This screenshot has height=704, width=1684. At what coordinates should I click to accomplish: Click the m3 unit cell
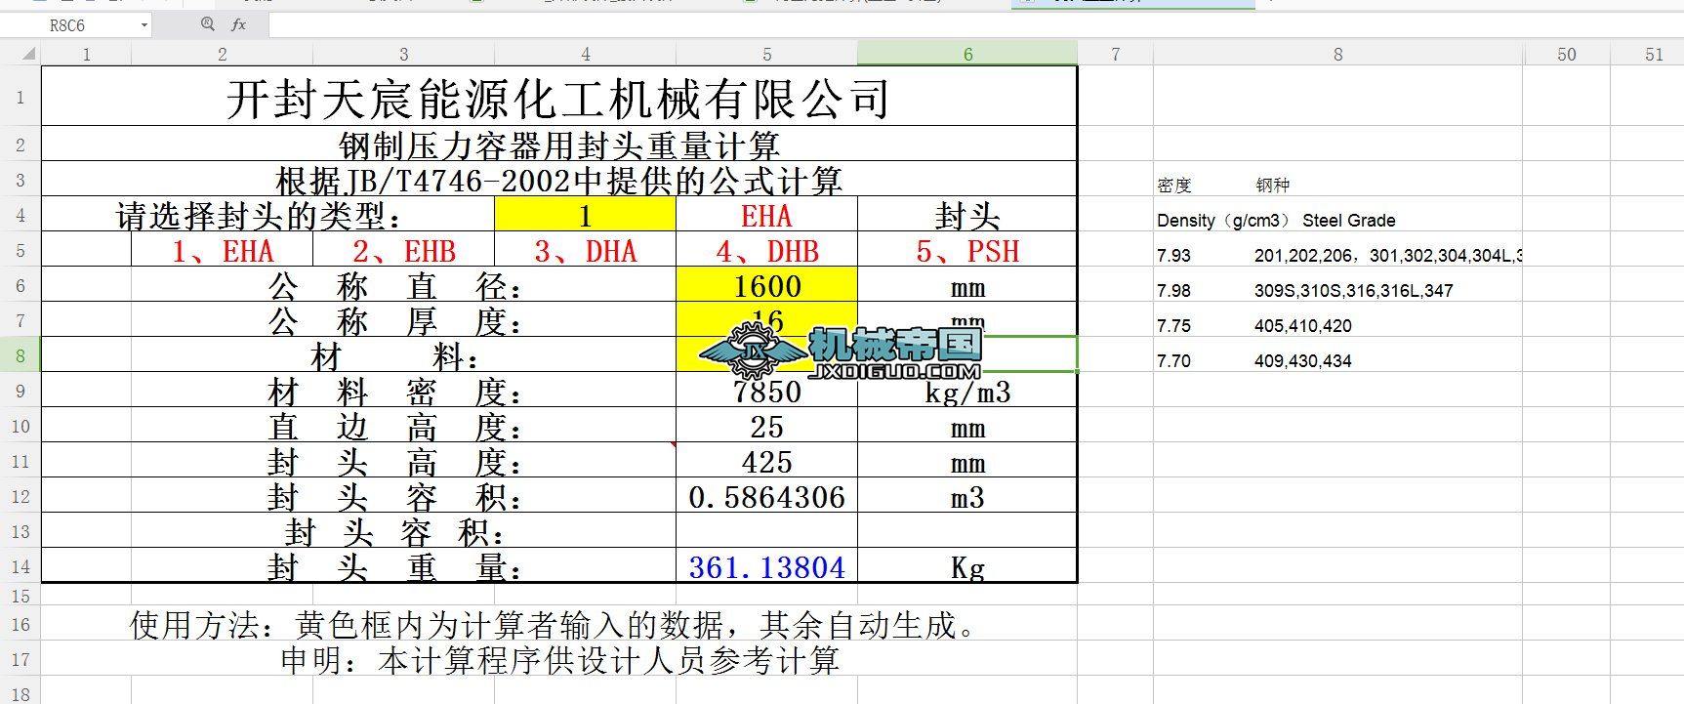coord(967,496)
